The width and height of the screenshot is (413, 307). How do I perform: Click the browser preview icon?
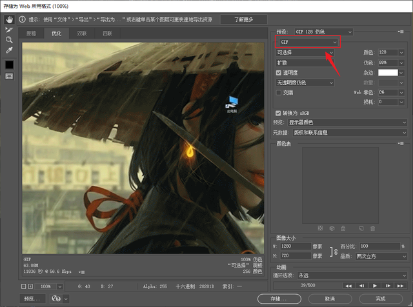point(56,299)
